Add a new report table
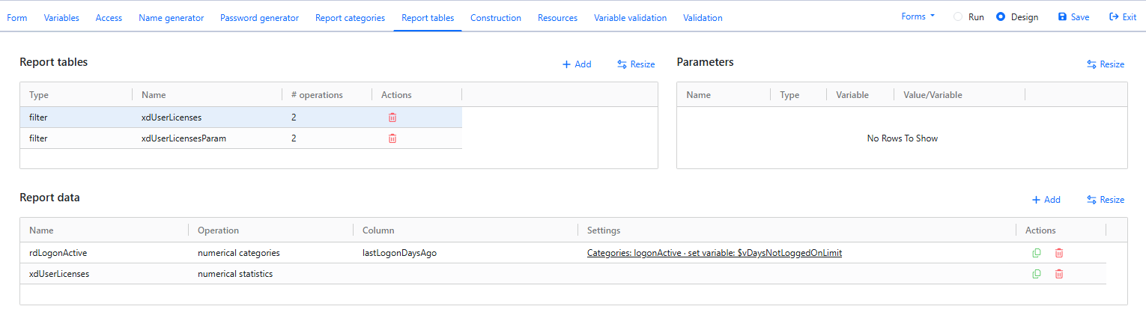The height and width of the screenshot is (333, 1146). click(x=577, y=64)
